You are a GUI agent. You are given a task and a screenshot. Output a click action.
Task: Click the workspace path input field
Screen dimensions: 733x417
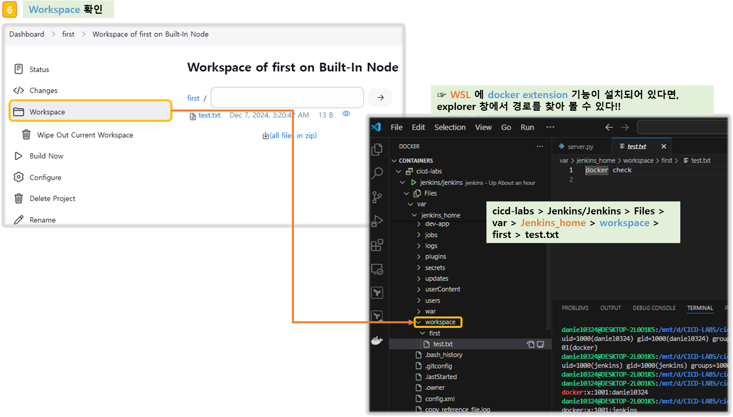point(287,97)
